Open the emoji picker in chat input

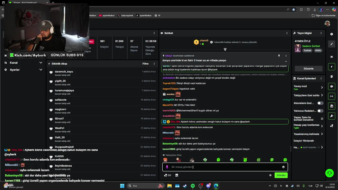click(283, 167)
